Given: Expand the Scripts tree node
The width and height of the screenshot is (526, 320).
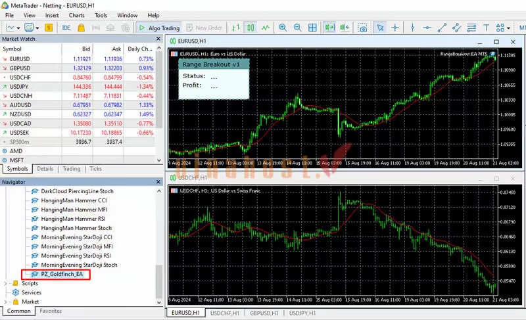Looking at the screenshot, I should click(x=5, y=283).
